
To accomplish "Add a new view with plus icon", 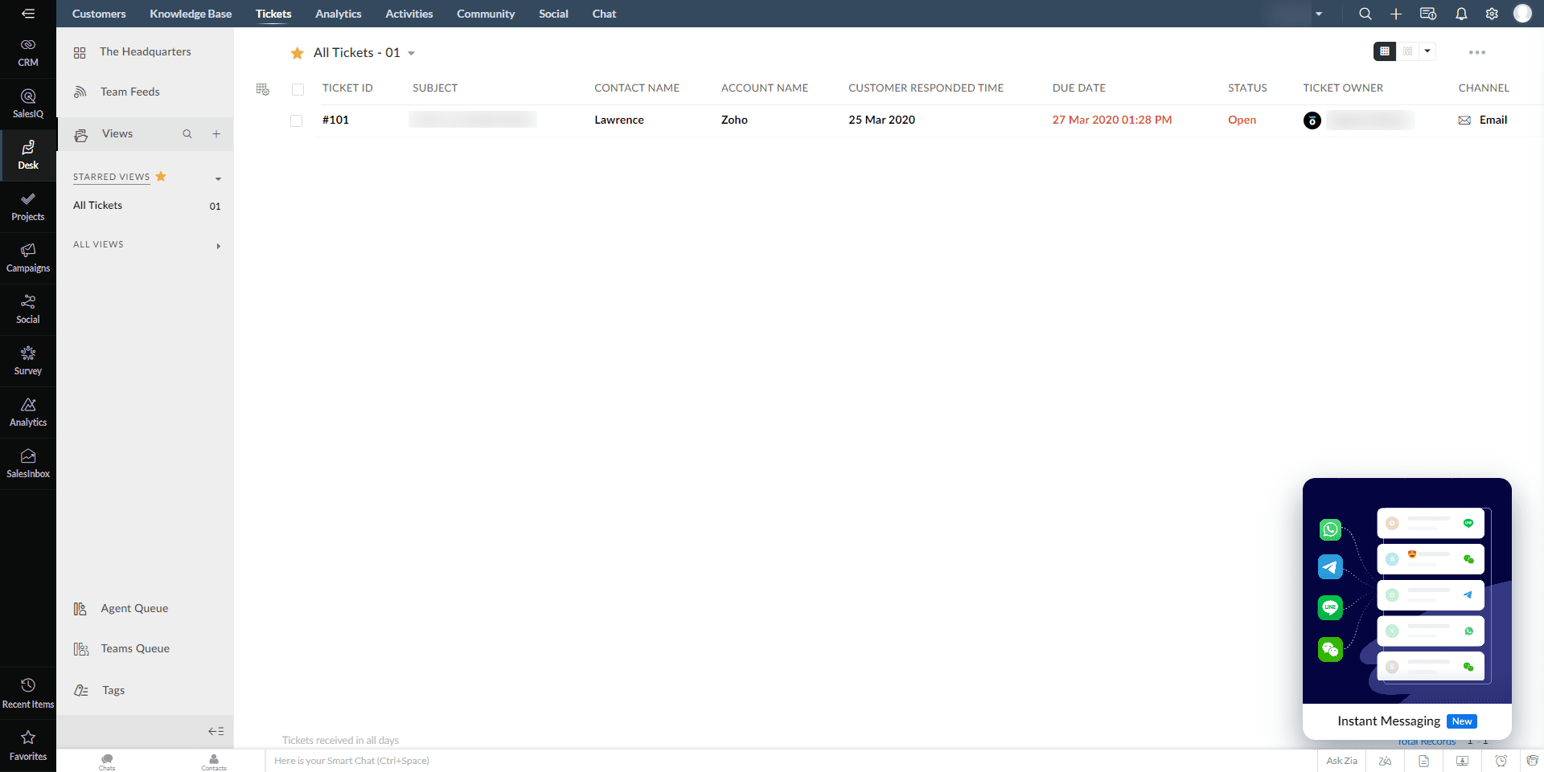I will (x=216, y=134).
